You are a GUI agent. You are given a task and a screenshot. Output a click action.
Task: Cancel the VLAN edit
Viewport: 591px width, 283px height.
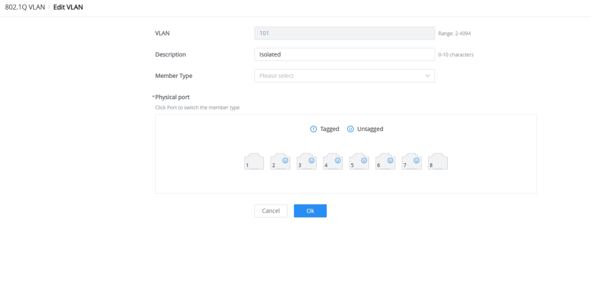pyautogui.click(x=271, y=211)
